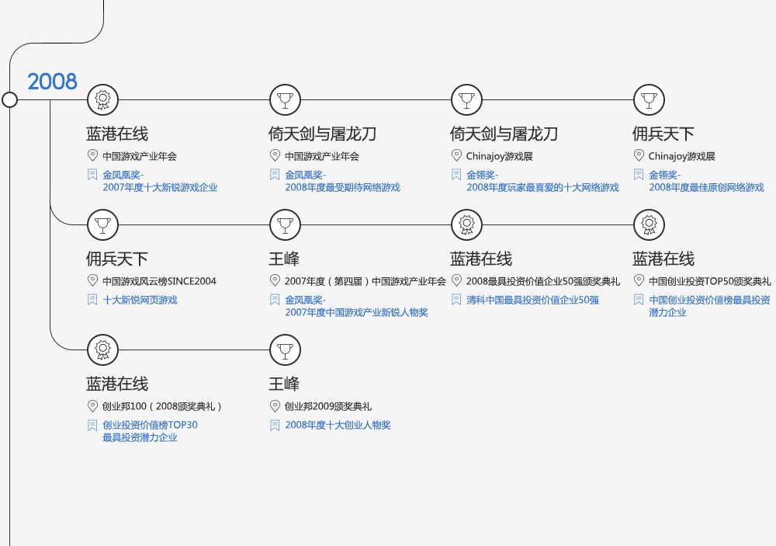This screenshot has height=546, width=776.
Task: Click the 蓝港在线 title above 创业邦100（2008颁奖典礼）
Action: click(117, 384)
